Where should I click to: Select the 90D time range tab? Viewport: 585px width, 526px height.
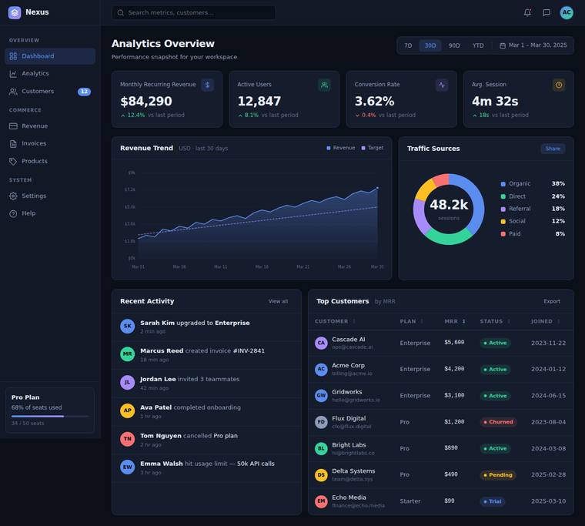coord(454,45)
